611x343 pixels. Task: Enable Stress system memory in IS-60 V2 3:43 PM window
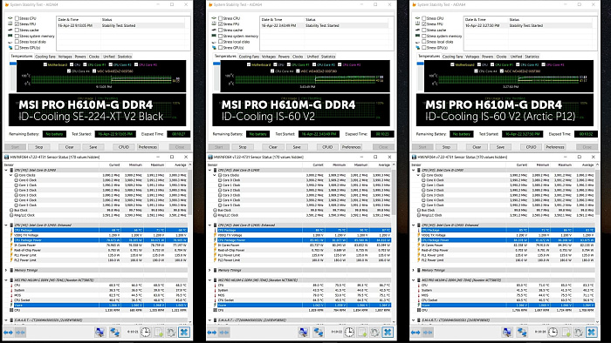click(x=221, y=36)
